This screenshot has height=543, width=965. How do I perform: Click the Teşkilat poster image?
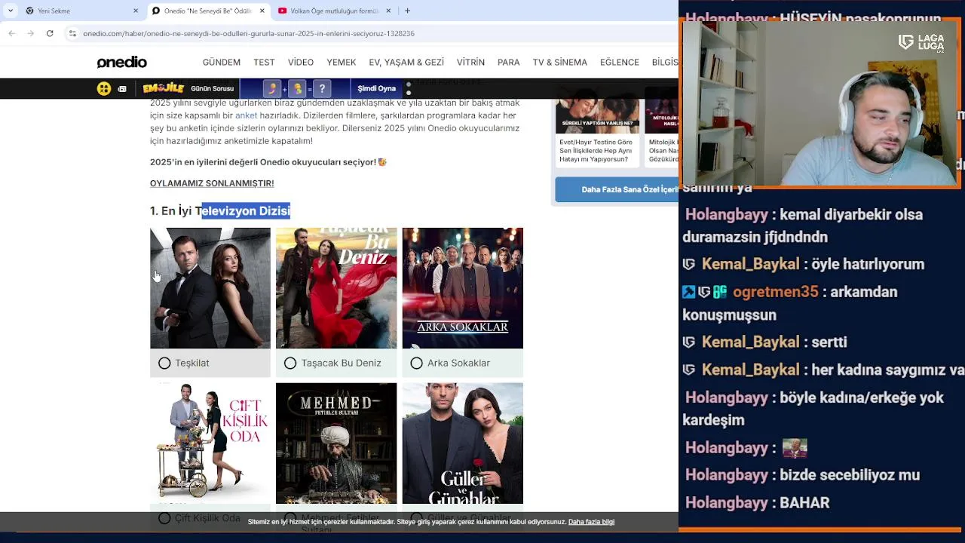click(210, 288)
